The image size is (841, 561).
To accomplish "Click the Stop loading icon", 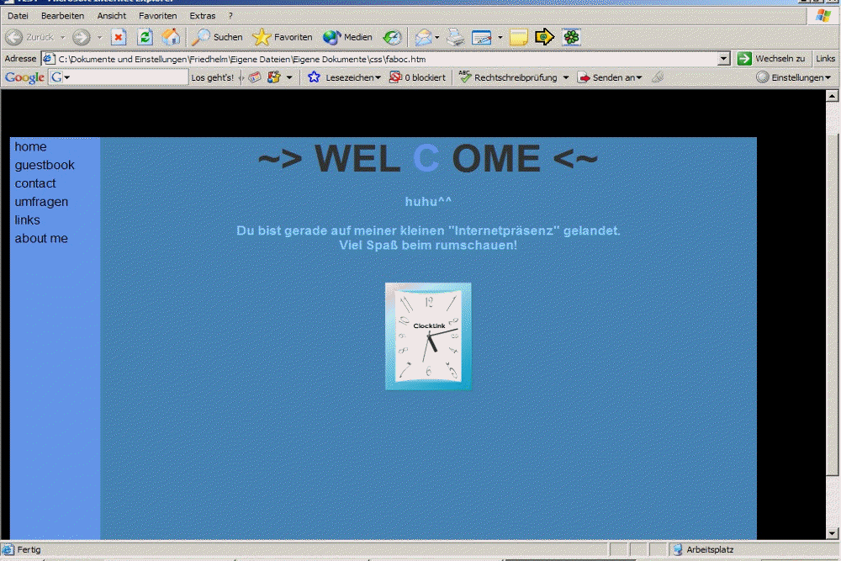I will pos(119,37).
